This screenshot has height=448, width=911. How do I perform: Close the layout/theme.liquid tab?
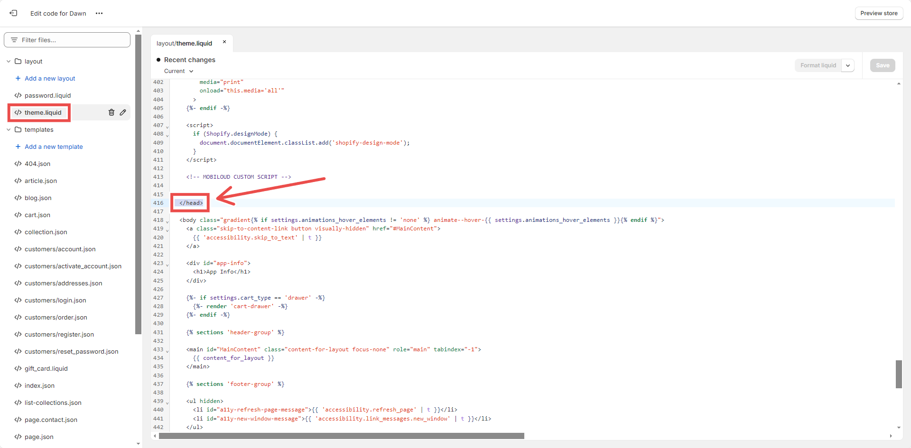click(x=224, y=42)
